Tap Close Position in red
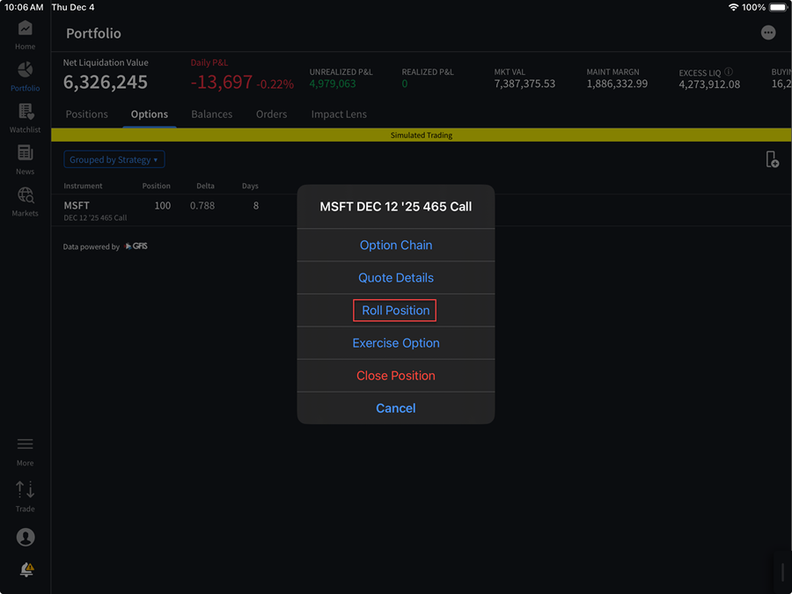Screen dimensions: 792x594 [395, 376]
